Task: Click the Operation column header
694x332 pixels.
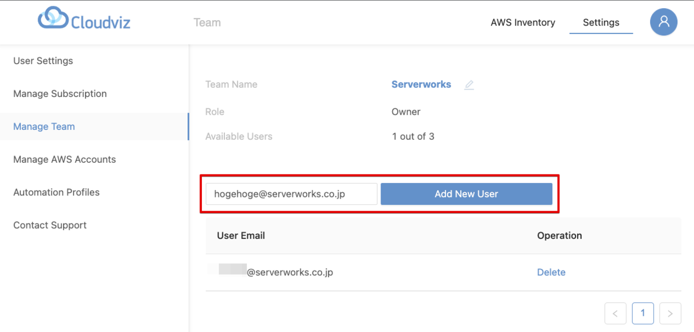Action: click(559, 236)
